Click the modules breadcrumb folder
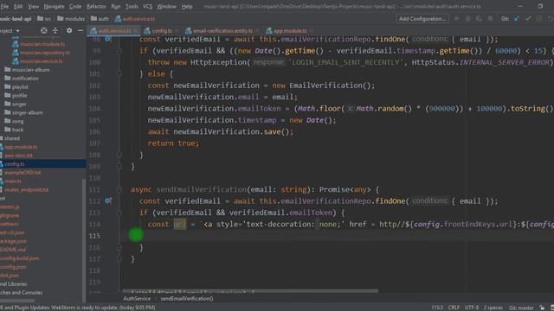 pos(71,19)
